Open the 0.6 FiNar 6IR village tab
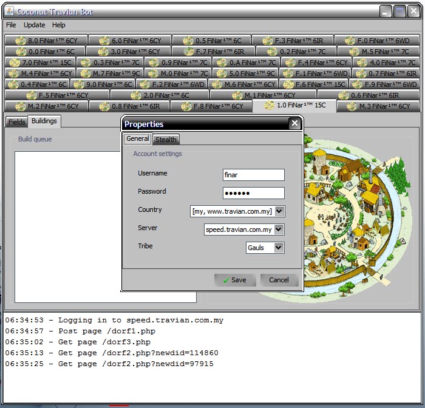This screenshot has height=408, width=425. pos(369,95)
